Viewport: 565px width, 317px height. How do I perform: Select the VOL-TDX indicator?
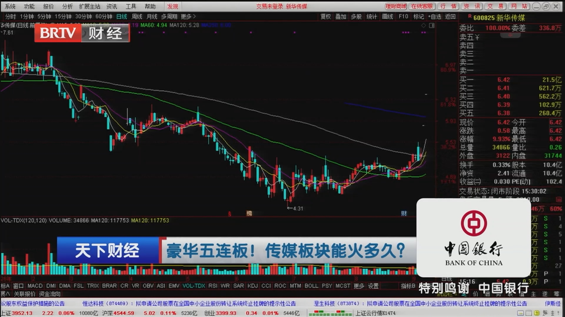click(x=194, y=286)
